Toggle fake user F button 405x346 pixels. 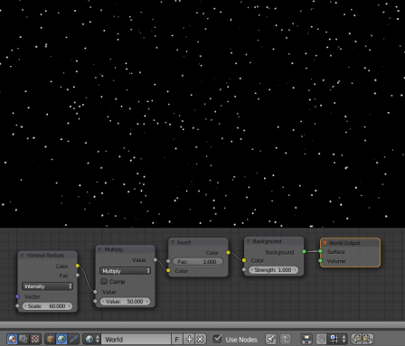[x=177, y=339]
